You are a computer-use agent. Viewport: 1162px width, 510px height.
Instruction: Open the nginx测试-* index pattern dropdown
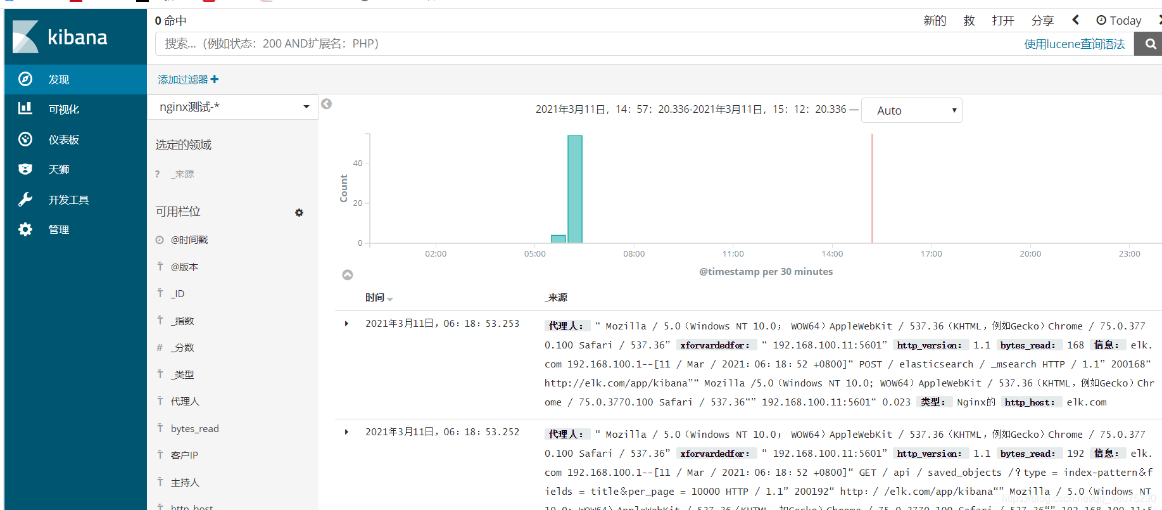(x=233, y=107)
